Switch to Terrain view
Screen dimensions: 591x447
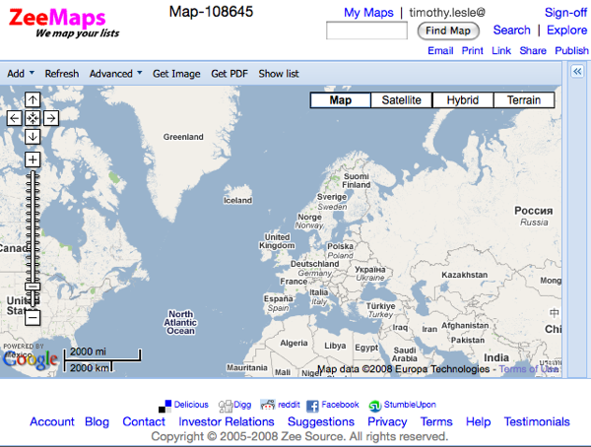pos(524,100)
